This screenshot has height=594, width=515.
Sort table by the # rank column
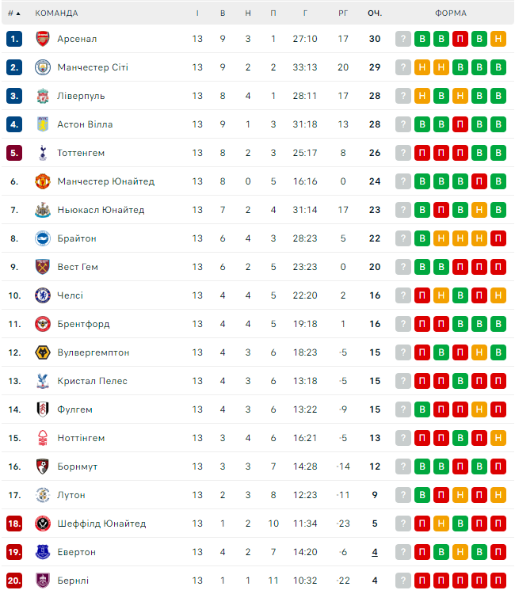[14, 13]
